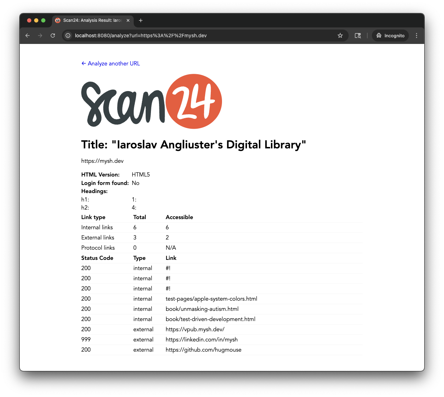The image size is (444, 397).
Task: Click the No value for login form
Action: point(135,183)
